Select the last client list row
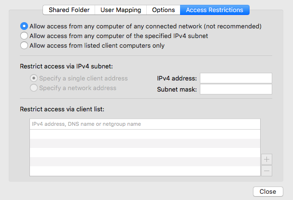This screenshot has height=200, width=293. pyautogui.click(x=145, y=171)
